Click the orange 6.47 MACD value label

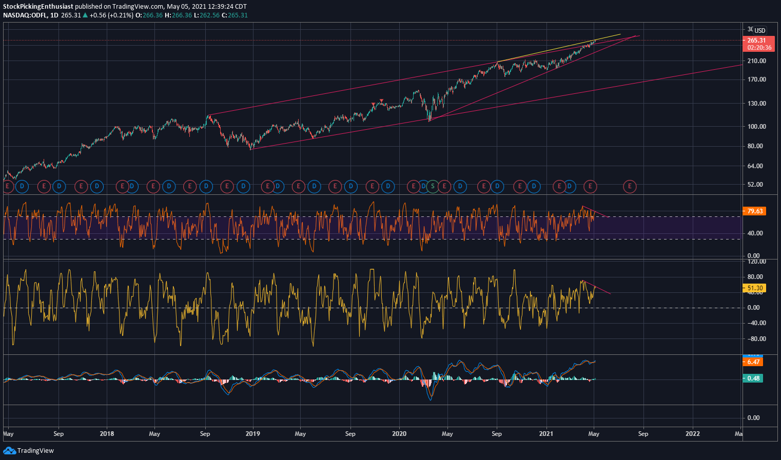coord(753,362)
